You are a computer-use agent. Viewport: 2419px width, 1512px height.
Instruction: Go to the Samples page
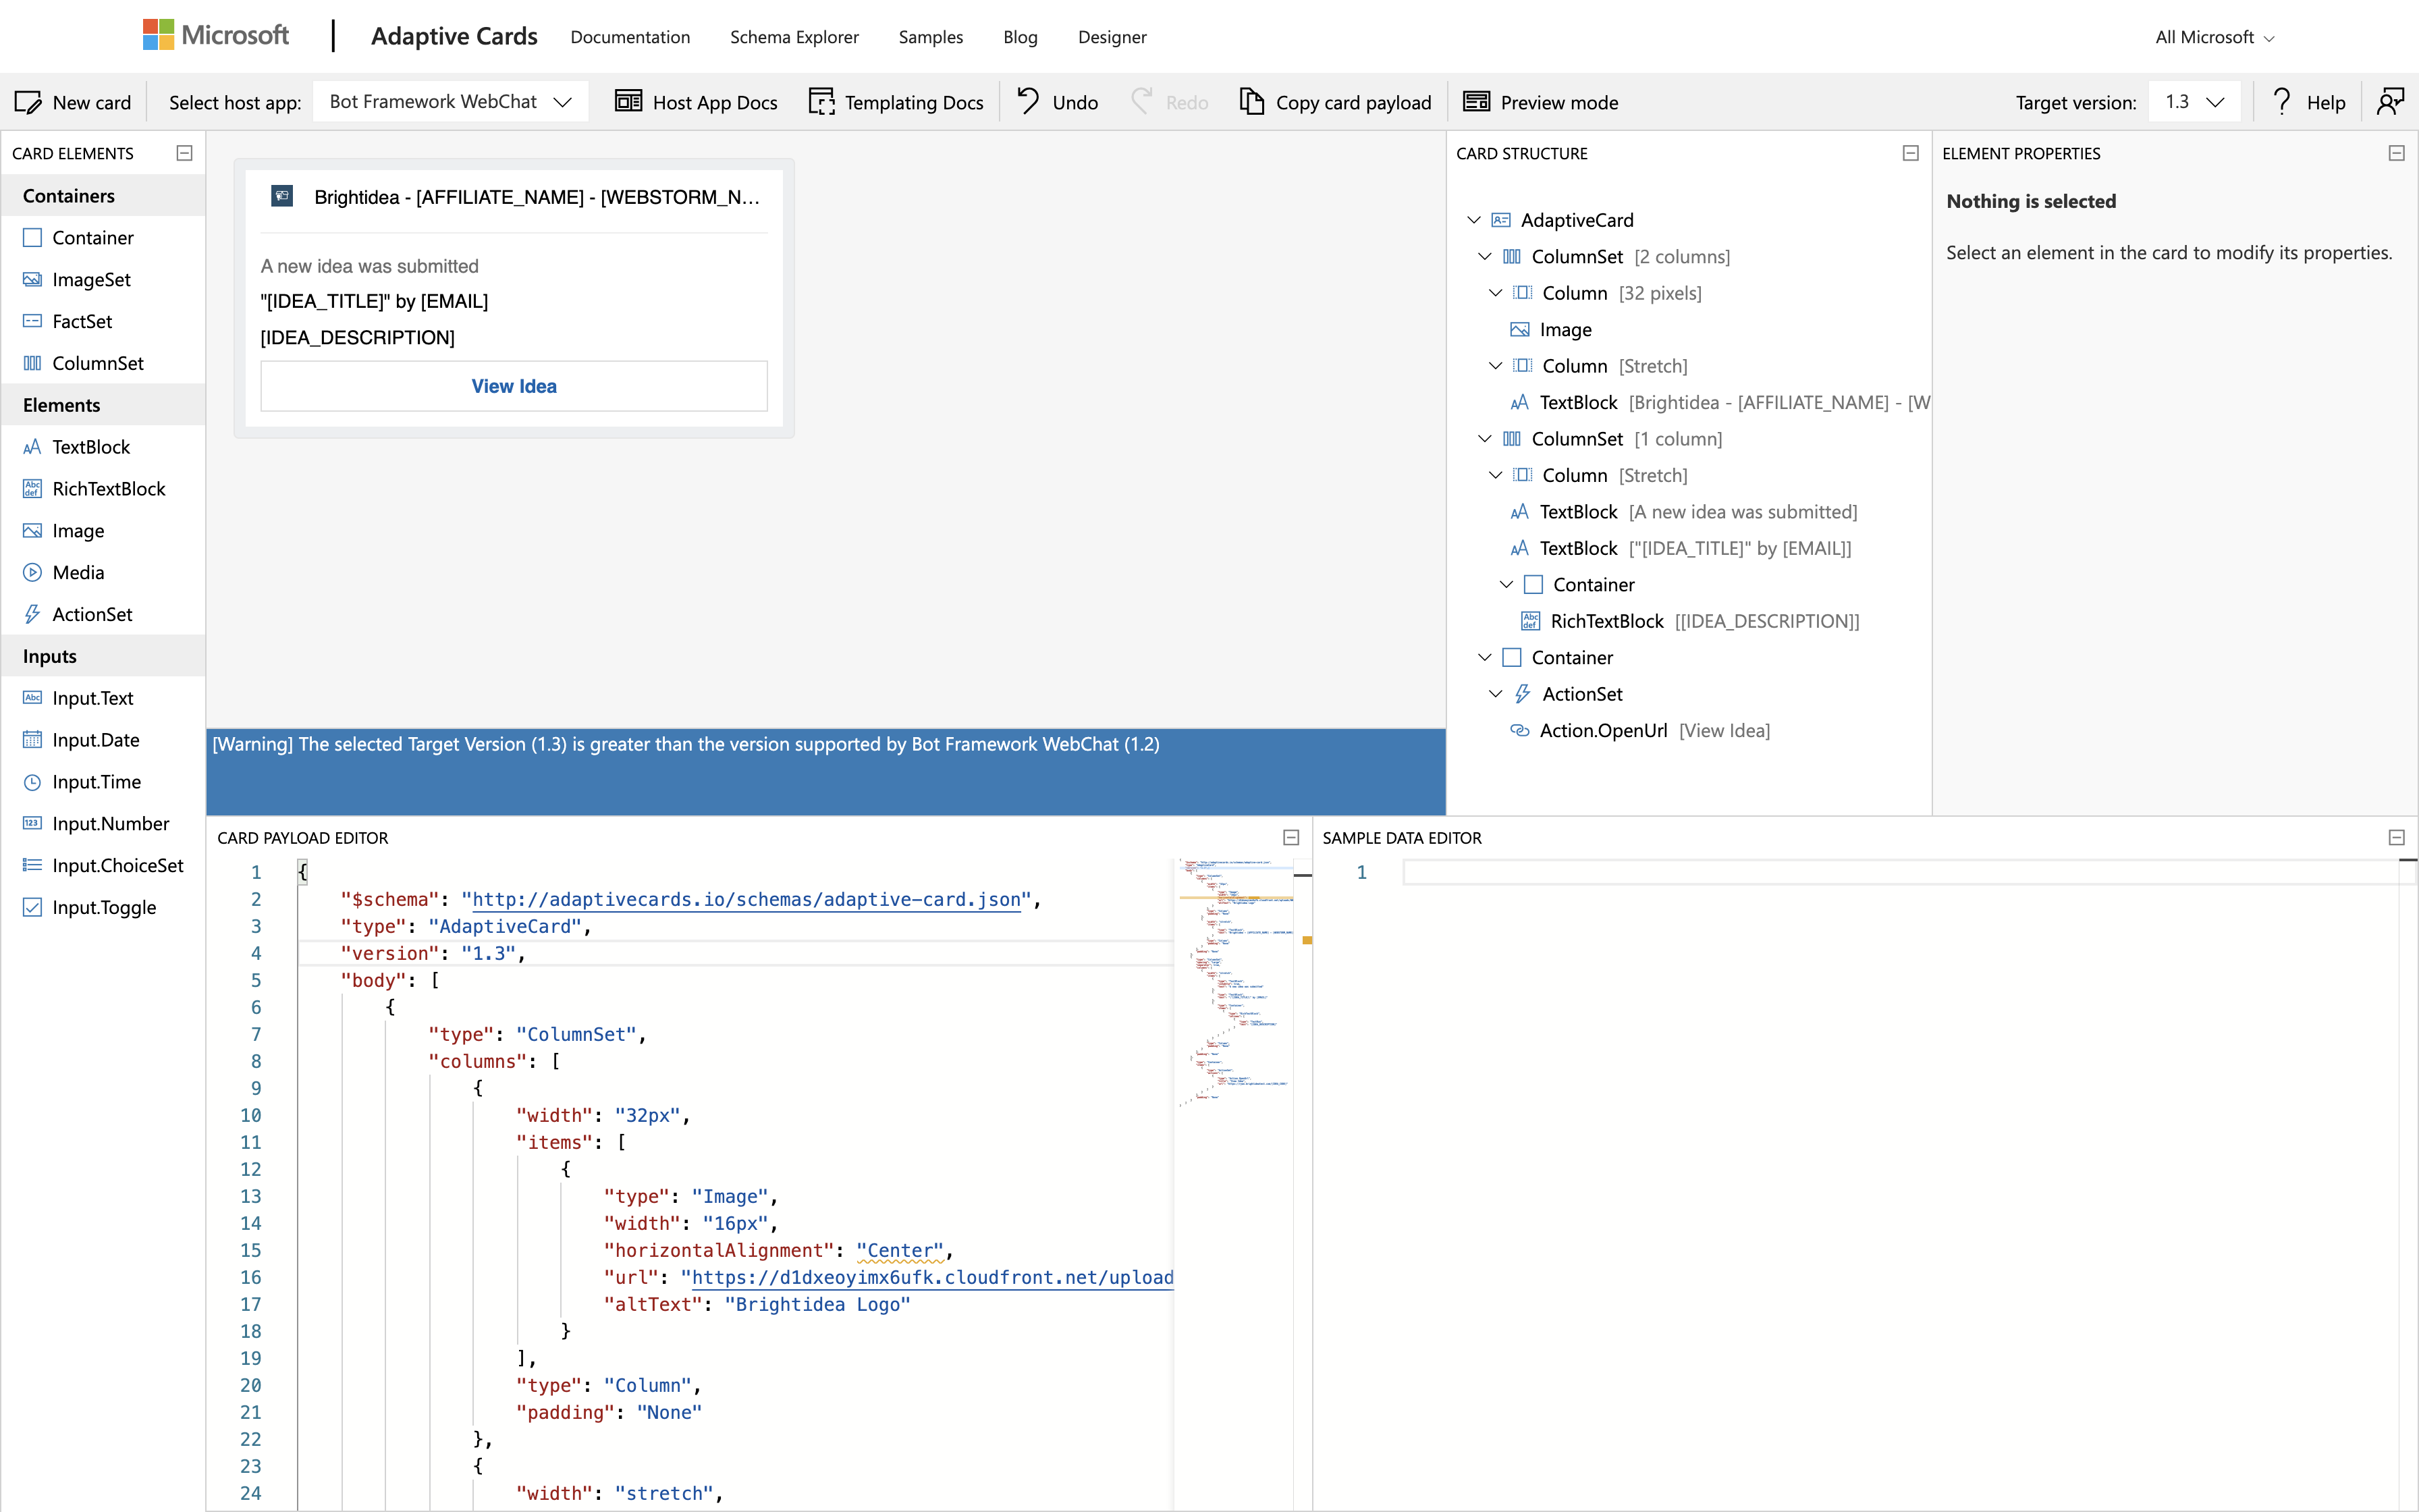[x=931, y=37]
